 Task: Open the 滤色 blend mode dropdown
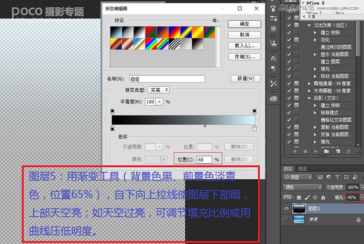(303, 187)
